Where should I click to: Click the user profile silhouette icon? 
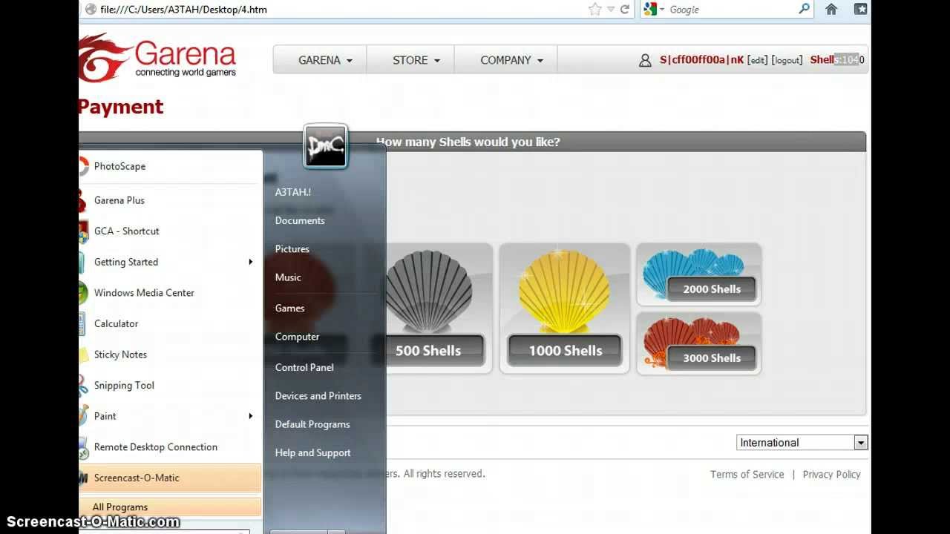(x=645, y=60)
